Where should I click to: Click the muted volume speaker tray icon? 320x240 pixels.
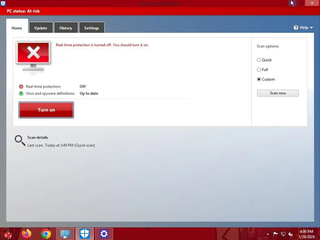[291, 234]
